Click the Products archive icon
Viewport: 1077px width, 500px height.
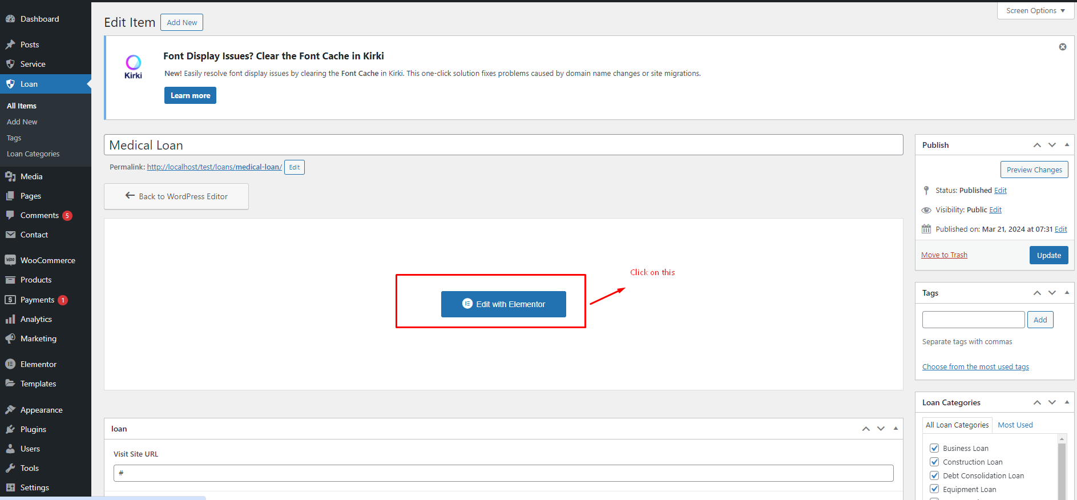(x=10, y=280)
